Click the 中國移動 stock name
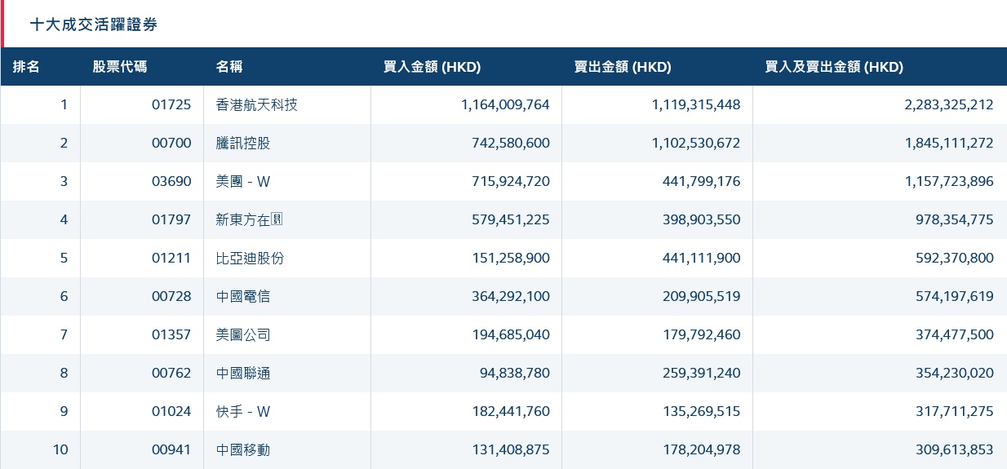Image resolution: width=1007 pixels, height=469 pixels. [x=243, y=450]
